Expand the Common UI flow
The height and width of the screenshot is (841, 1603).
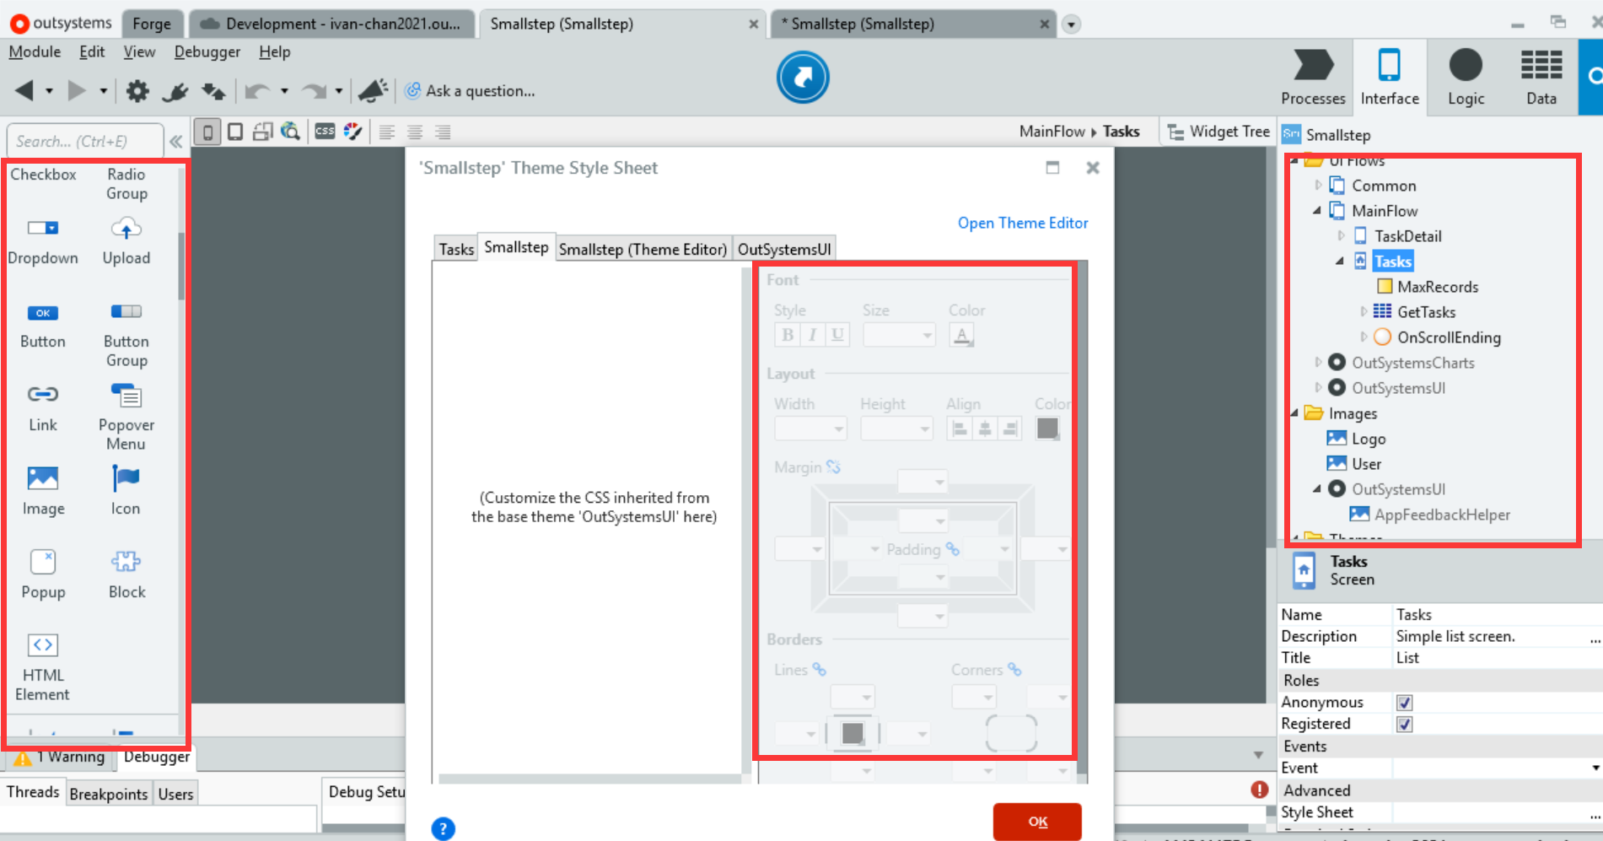1318,186
